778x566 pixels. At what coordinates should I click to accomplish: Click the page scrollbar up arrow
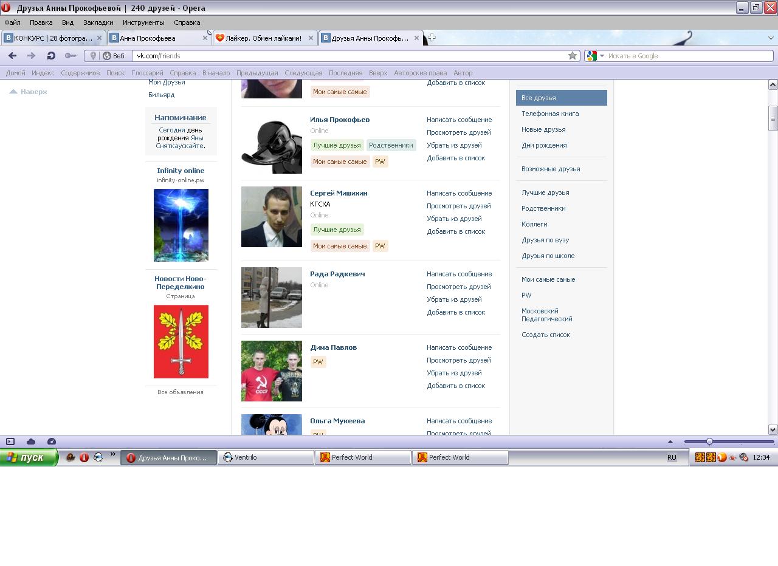pos(773,84)
